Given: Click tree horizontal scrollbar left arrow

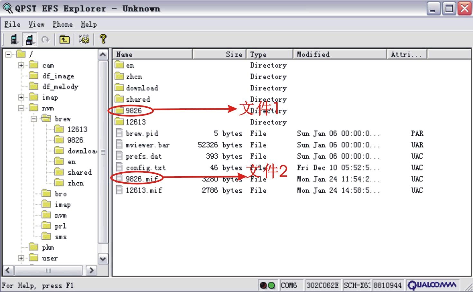Looking at the screenshot, I should coord(8,270).
